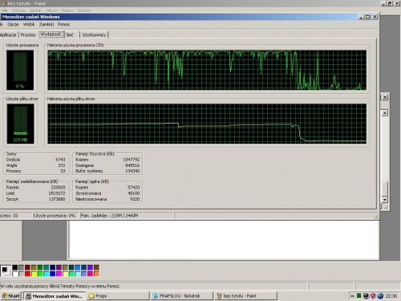Click status bar text Użycie procesora: 0%
This screenshot has height=301, width=401.
point(55,216)
